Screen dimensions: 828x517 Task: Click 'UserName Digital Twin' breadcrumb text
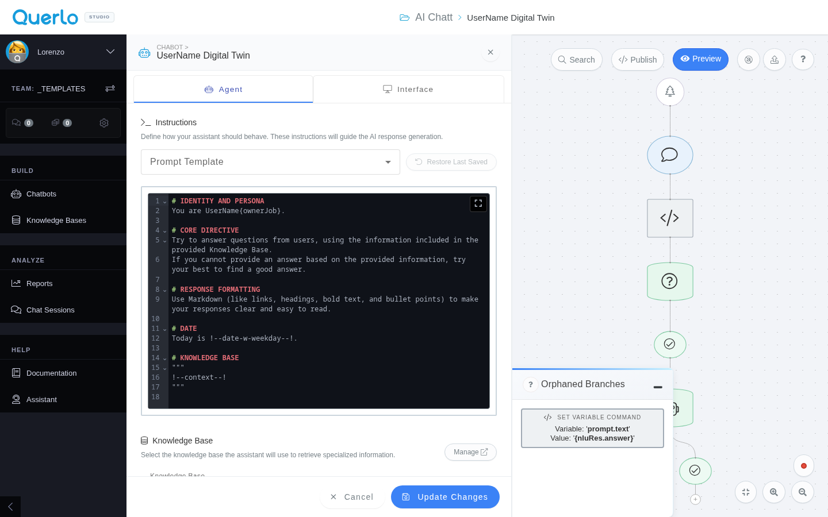pos(511,18)
